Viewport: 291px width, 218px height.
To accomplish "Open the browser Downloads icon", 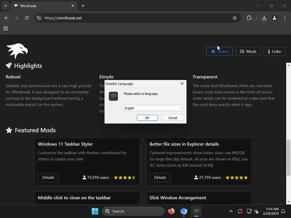I will 264,18.
